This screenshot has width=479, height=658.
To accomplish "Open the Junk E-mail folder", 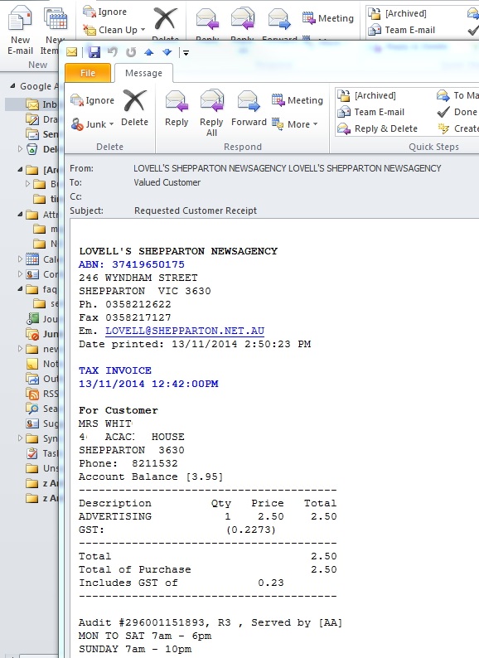I will [x=41, y=334].
